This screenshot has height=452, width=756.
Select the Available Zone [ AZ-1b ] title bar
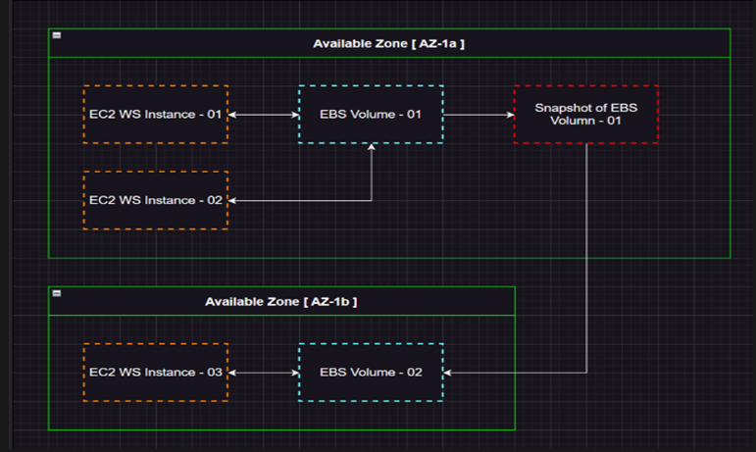point(280,301)
